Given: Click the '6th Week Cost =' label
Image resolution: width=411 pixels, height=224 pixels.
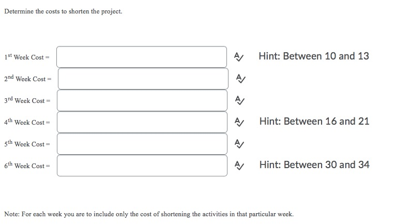Looking at the screenshot, I should pyautogui.click(x=26, y=166).
